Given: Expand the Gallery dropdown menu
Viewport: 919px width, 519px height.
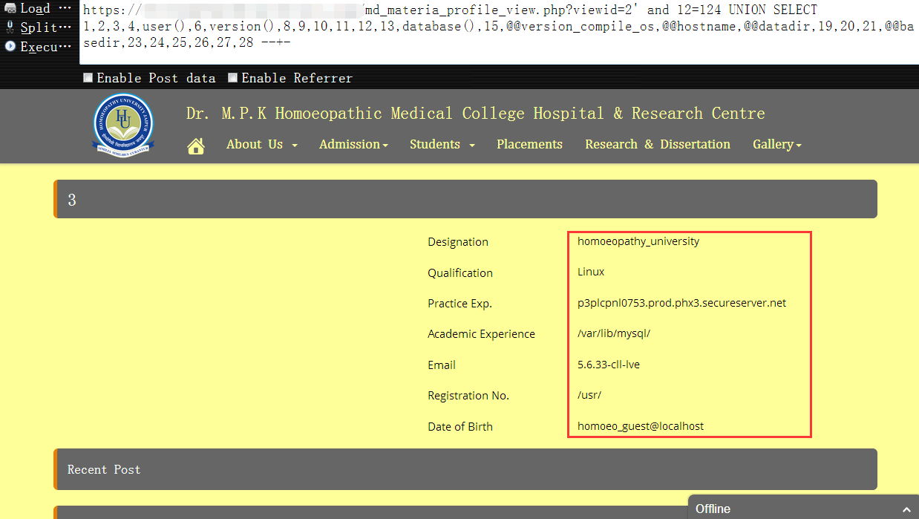Looking at the screenshot, I should (776, 144).
